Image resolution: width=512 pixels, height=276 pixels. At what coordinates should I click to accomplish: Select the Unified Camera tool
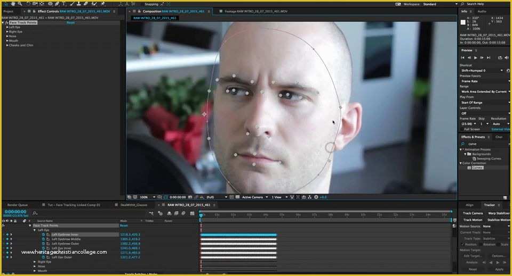(35, 4)
